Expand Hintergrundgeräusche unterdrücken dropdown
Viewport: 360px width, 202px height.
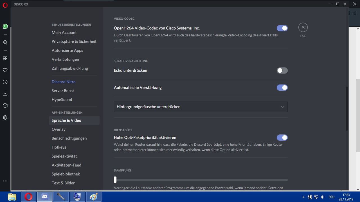(201, 107)
